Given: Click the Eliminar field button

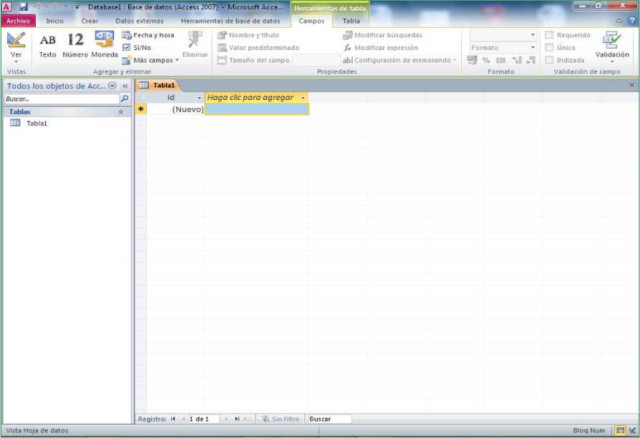Looking at the screenshot, I should pyautogui.click(x=195, y=45).
